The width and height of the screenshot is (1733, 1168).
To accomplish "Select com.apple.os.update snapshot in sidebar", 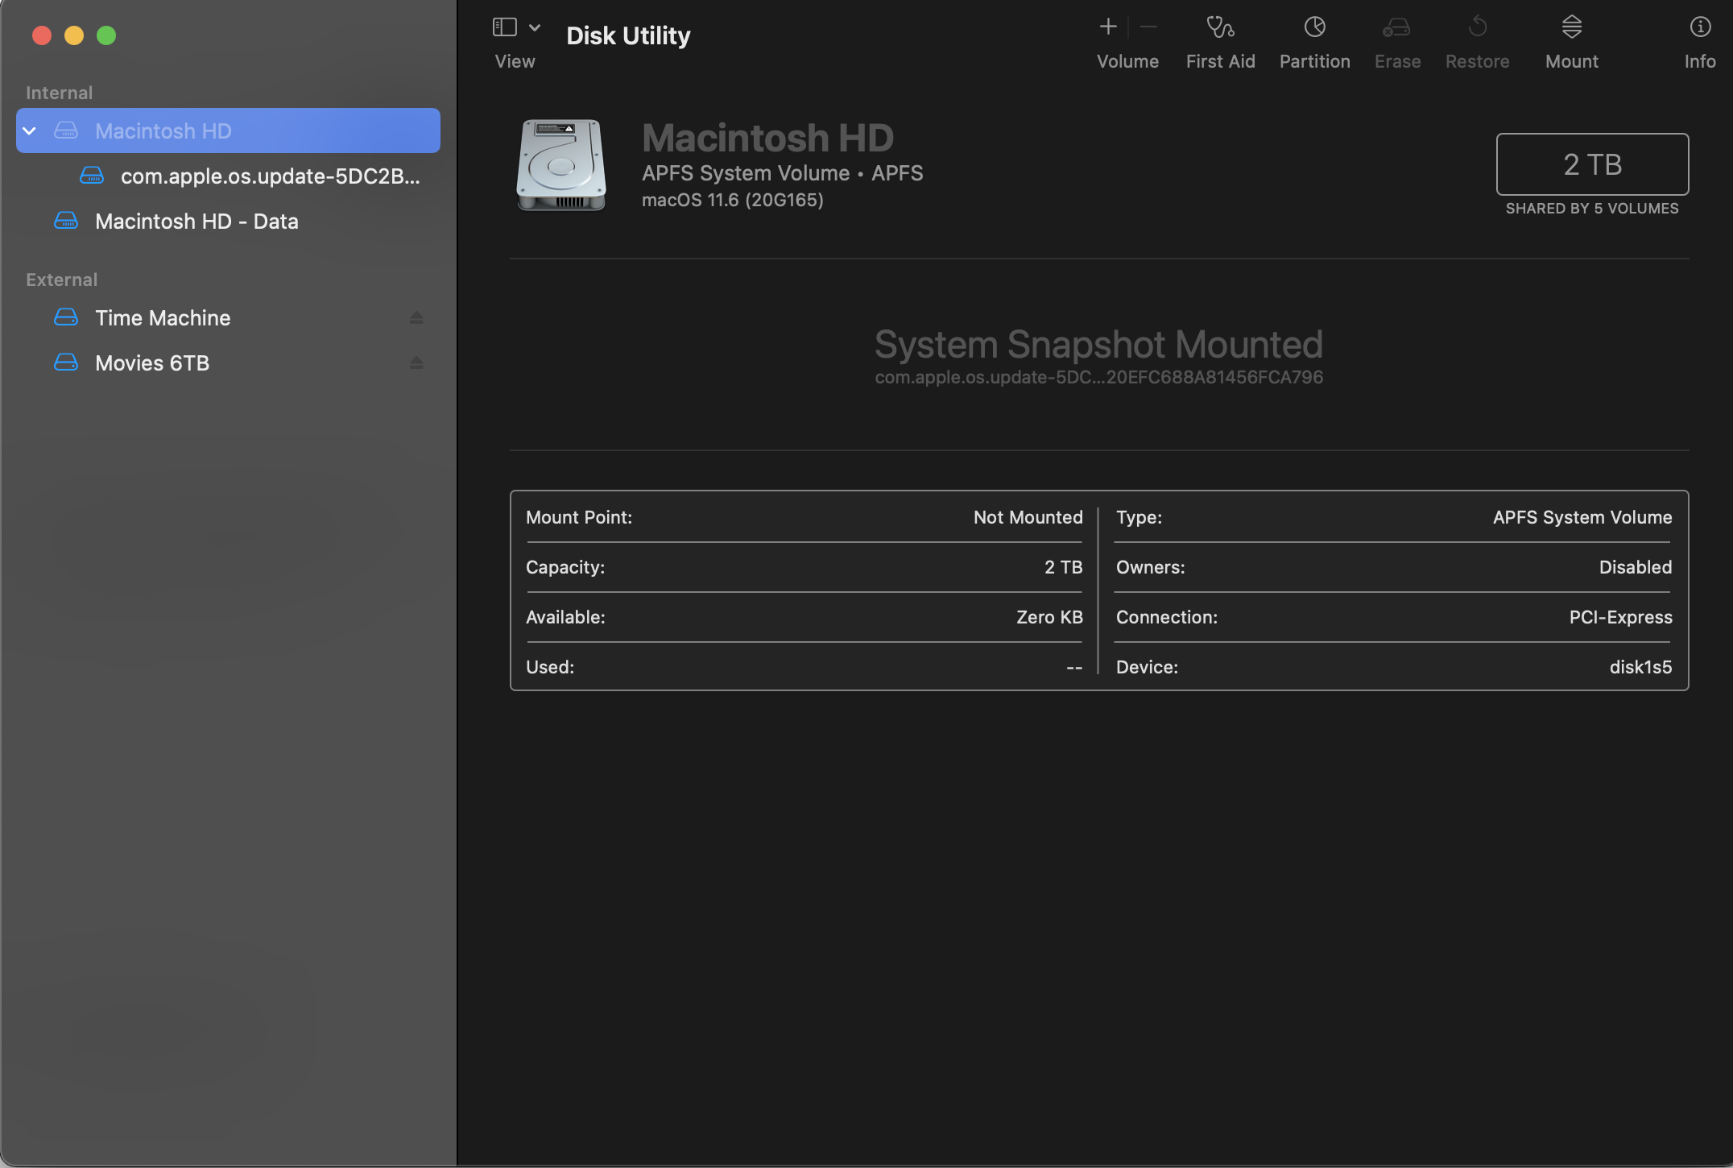I will pos(269,176).
